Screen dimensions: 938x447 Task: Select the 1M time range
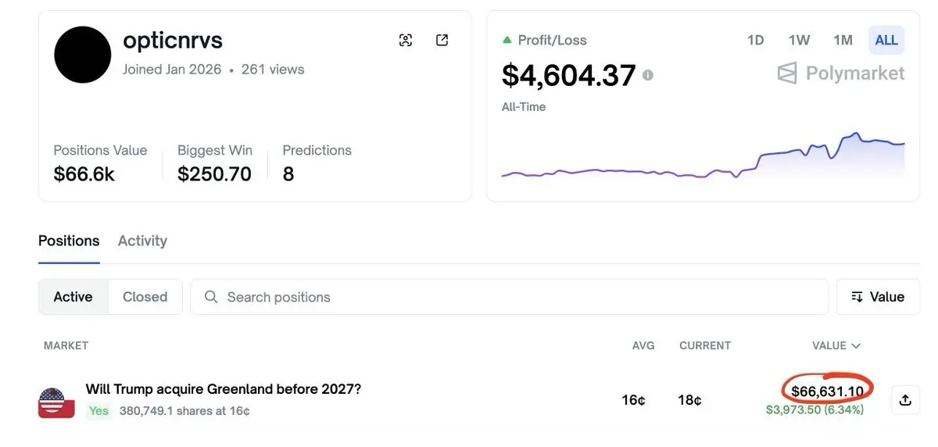[x=843, y=40]
